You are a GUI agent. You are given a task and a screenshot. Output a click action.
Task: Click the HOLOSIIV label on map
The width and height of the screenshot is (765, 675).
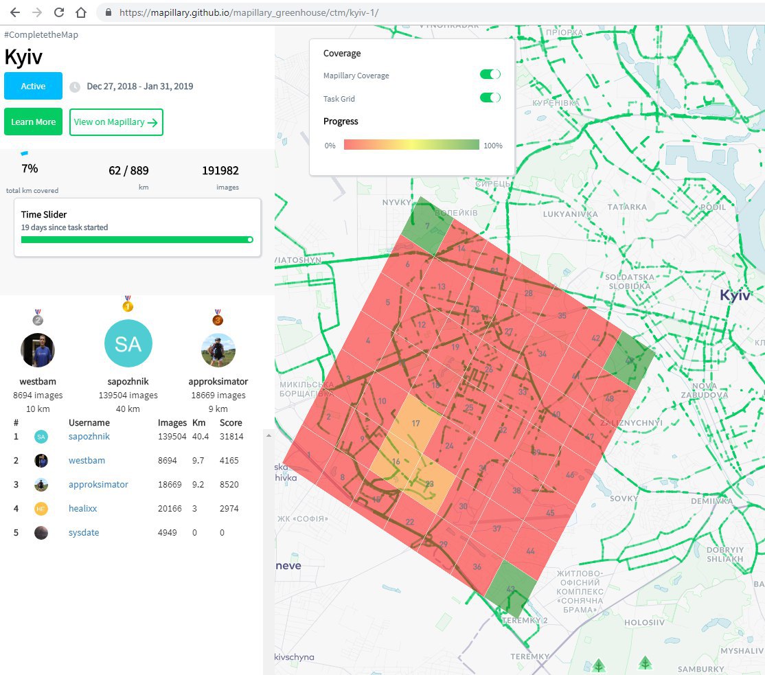pos(644,622)
